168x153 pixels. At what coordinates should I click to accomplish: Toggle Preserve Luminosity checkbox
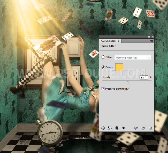103,89
